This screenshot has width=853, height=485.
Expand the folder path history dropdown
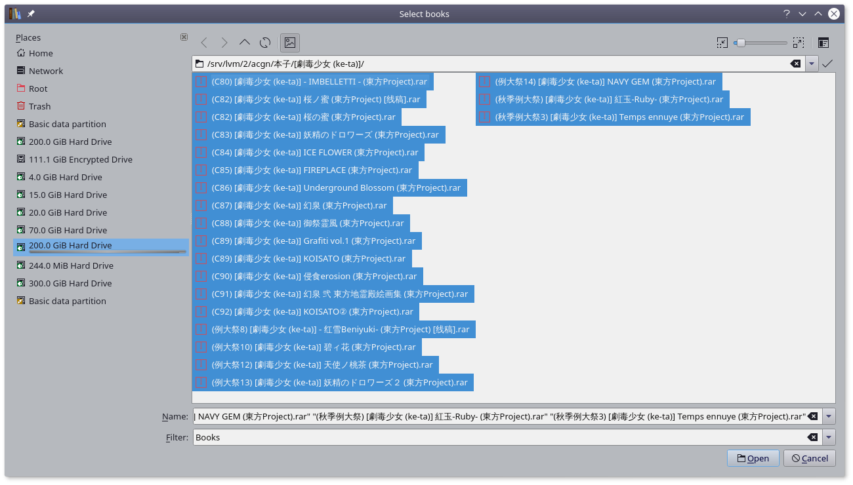click(x=812, y=64)
